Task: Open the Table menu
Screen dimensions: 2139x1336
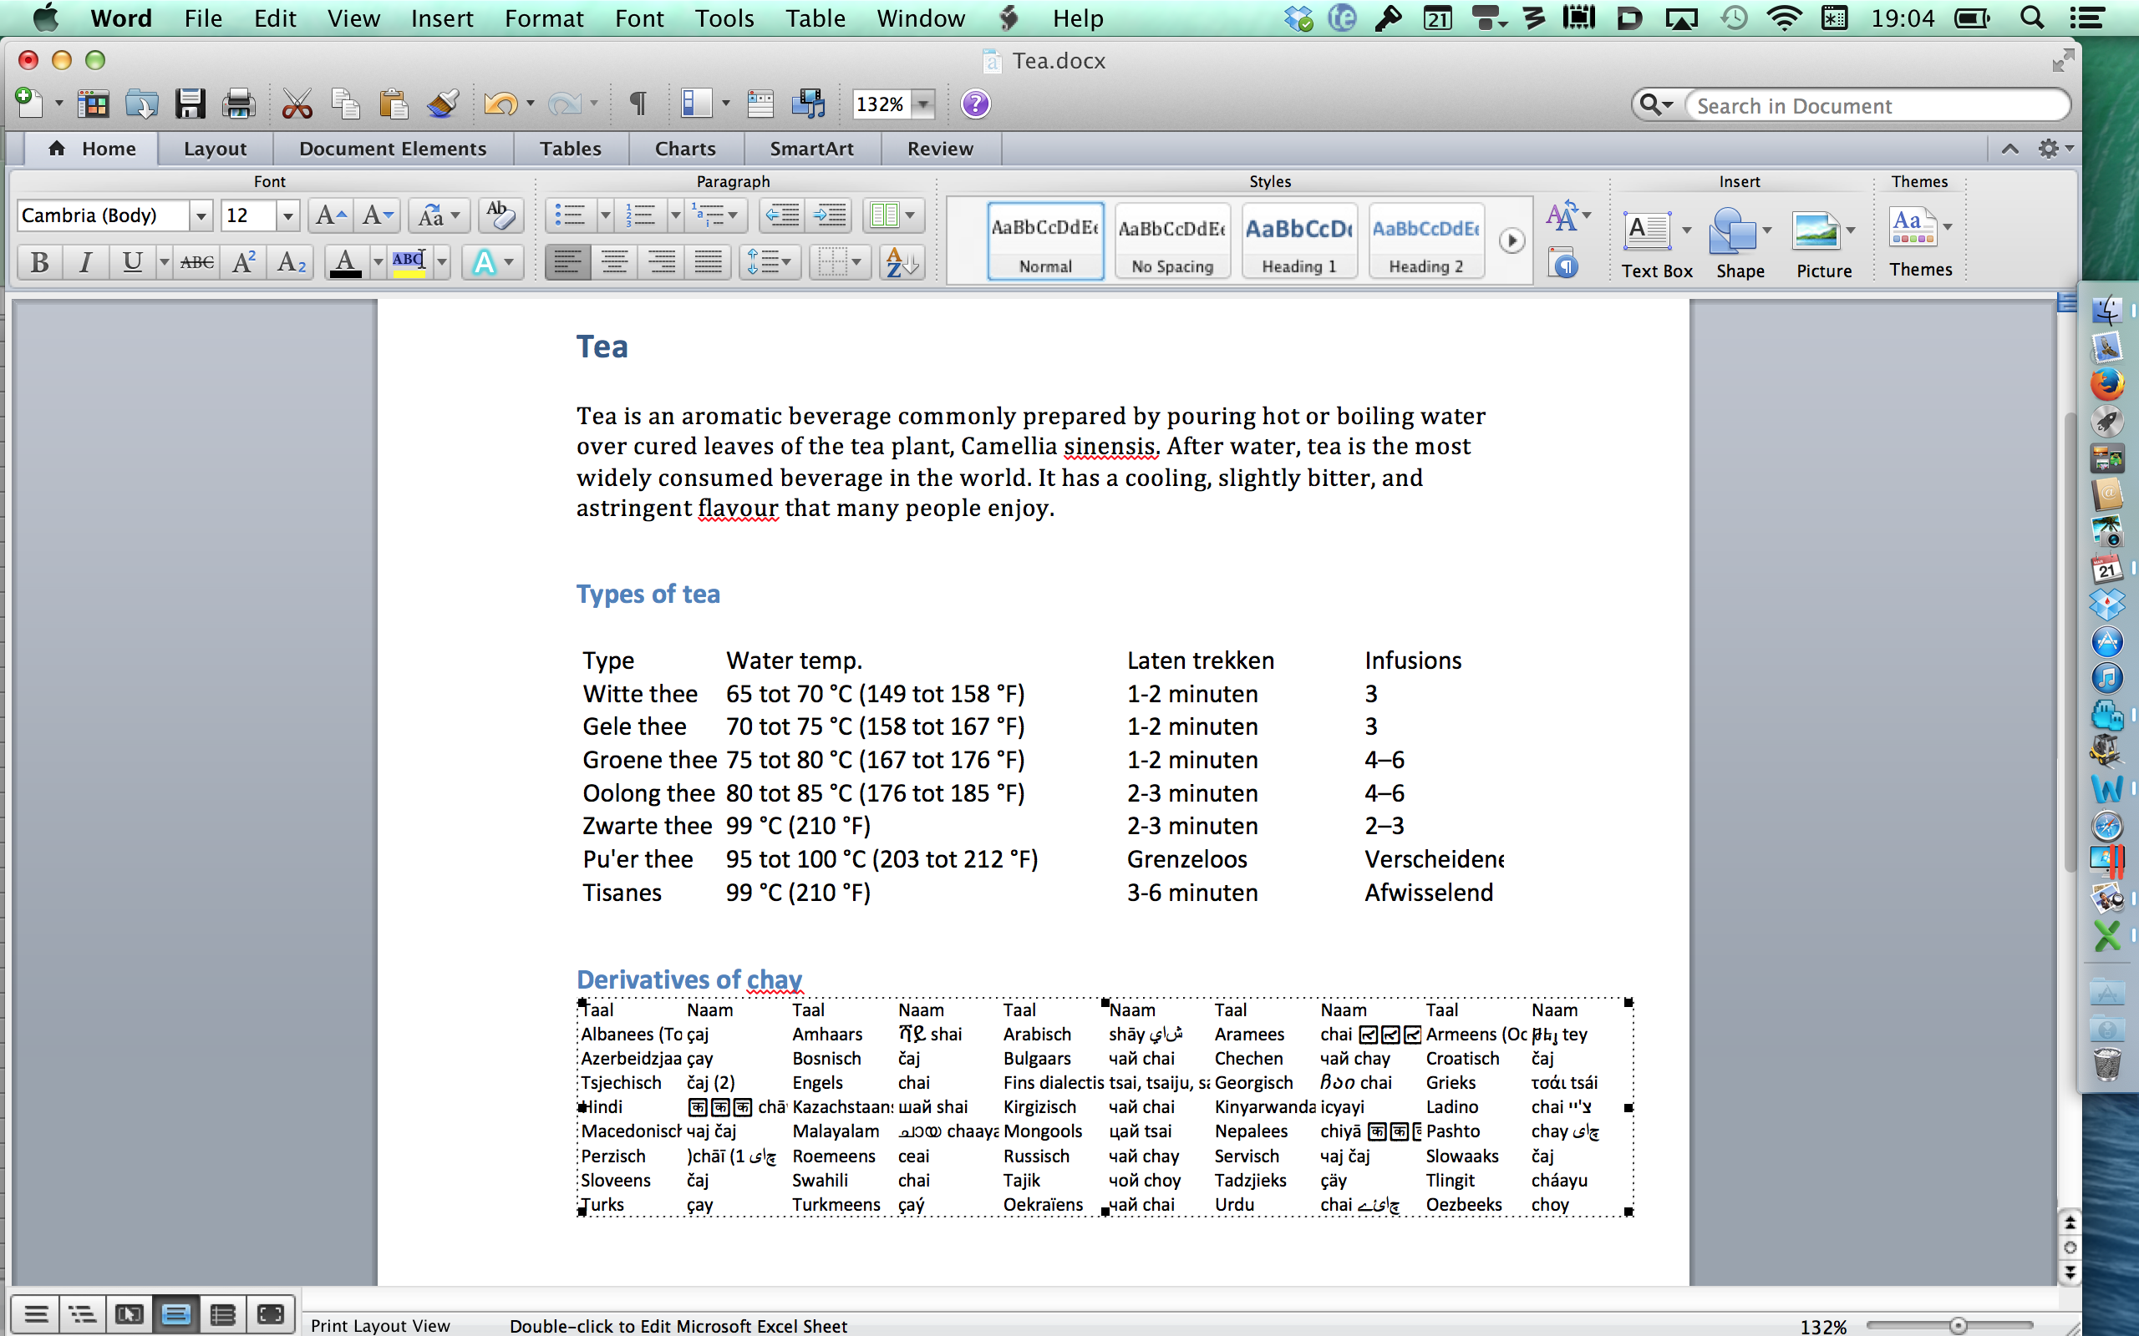Action: [814, 18]
